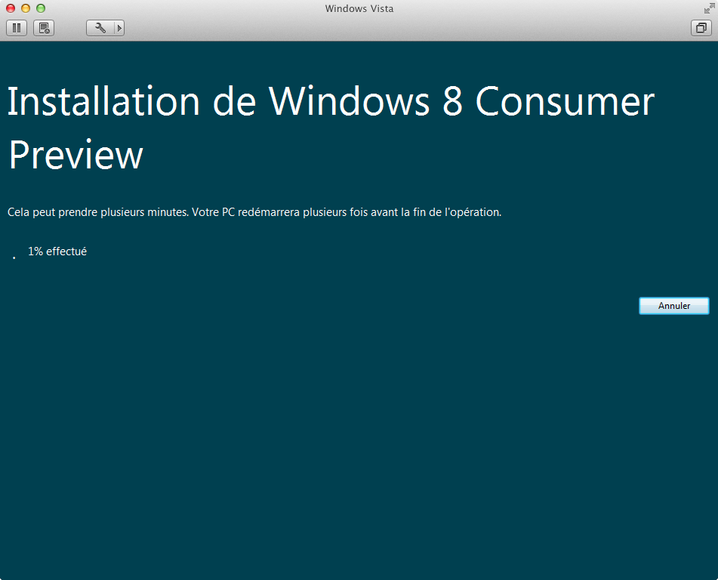Screen dimensions: 718x580
Task: Enter full screen mode arrow icon
Action: click(x=709, y=8)
